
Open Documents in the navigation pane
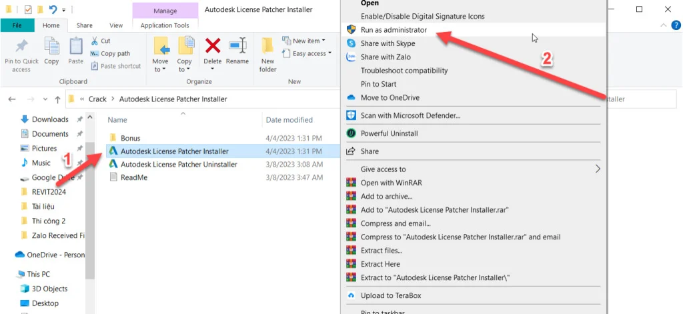50,134
